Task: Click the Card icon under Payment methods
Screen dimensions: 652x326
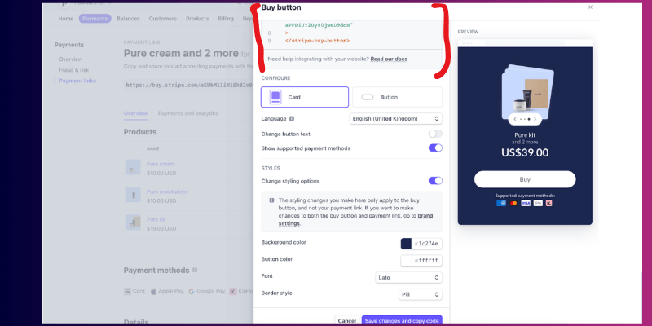Action: 128,292
